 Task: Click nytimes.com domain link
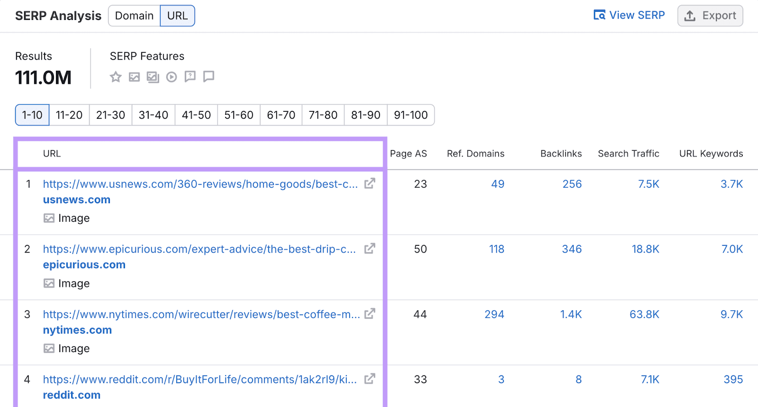click(x=78, y=330)
